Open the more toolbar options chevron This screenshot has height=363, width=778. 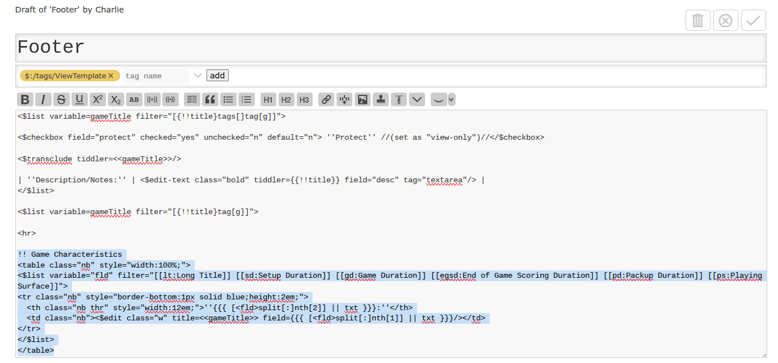coord(417,99)
